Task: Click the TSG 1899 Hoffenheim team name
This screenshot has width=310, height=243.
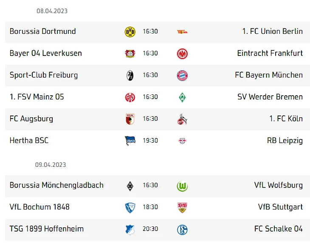Action: coord(47,229)
